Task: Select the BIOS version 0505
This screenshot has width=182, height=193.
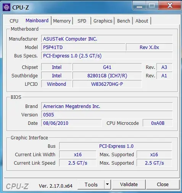Action: tap(107, 114)
